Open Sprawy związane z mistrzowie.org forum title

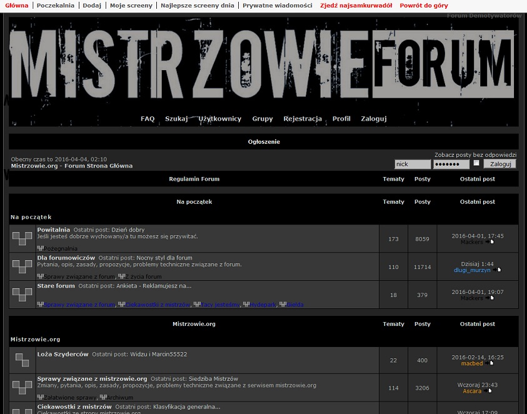[92, 379]
